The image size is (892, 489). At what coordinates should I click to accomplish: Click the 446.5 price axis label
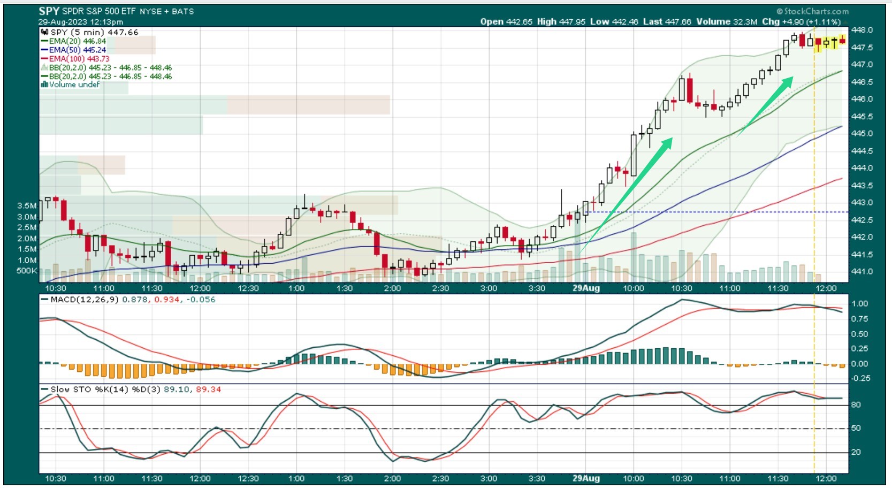point(861,82)
